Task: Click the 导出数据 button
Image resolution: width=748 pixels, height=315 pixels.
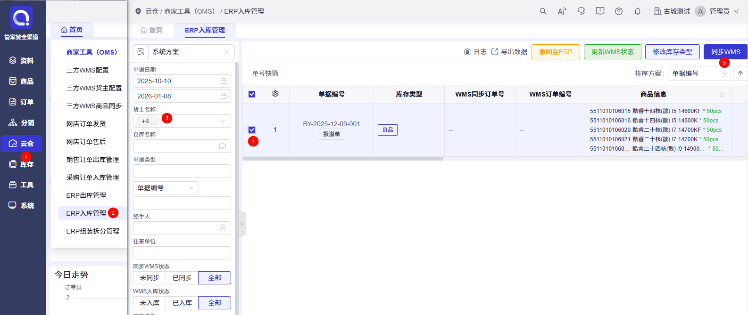Action: pos(509,52)
